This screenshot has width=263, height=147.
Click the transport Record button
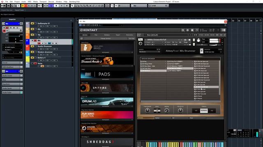(67, 6)
